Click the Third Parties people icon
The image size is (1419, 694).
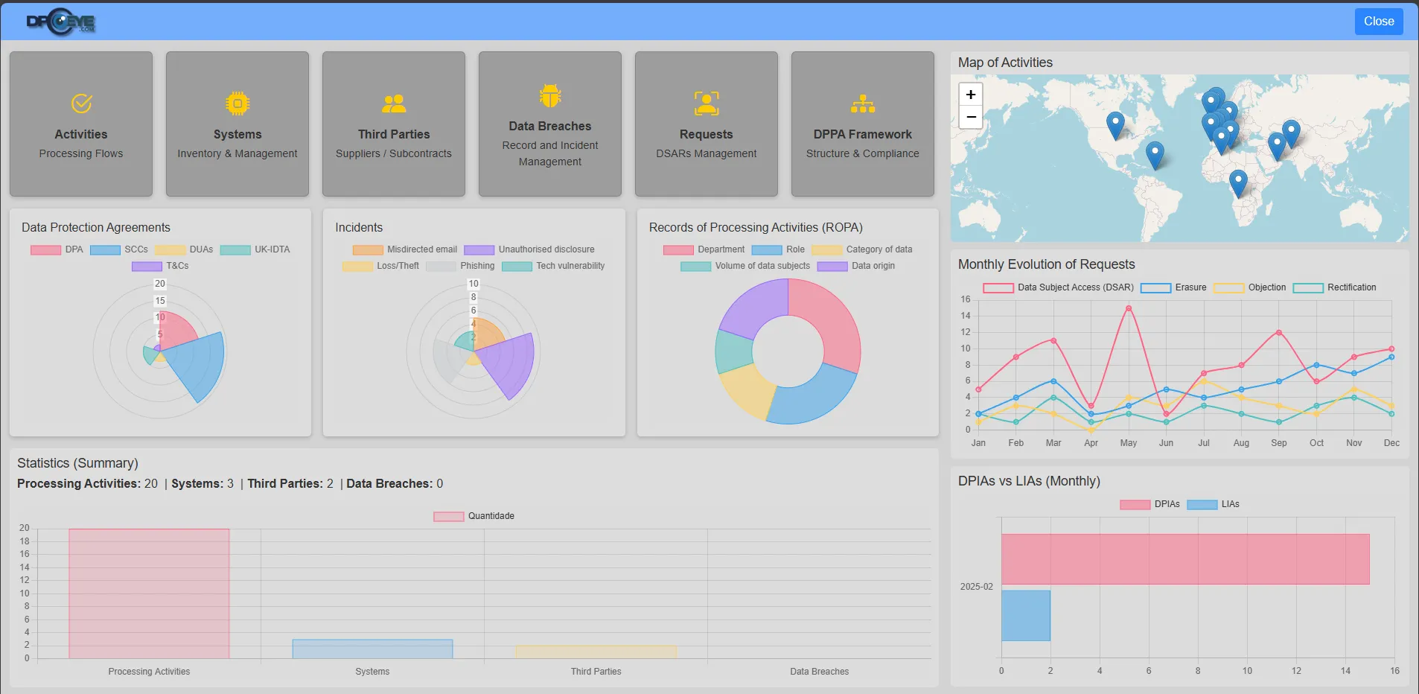[x=393, y=104]
